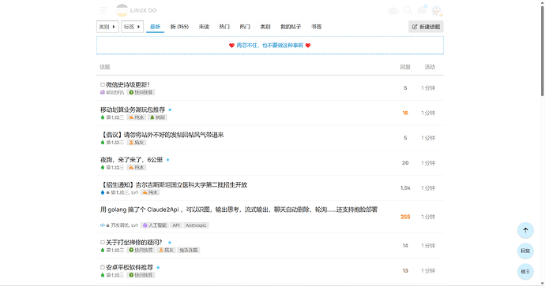Select 纯水 tag under 移动划算 topic
Screen dimensions: 545x286
(136, 117)
